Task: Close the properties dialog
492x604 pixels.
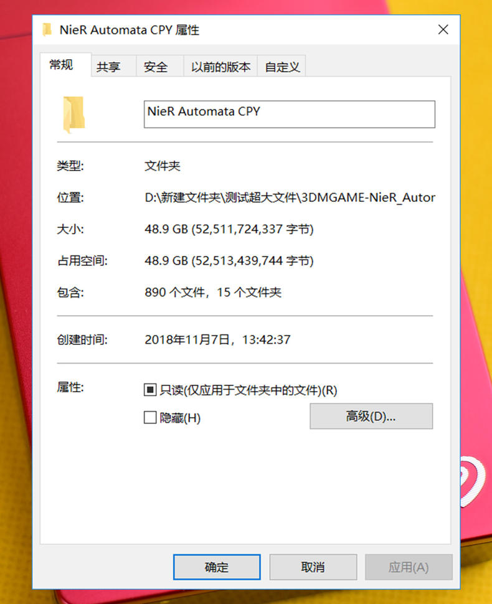Action: (x=443, y=30)
